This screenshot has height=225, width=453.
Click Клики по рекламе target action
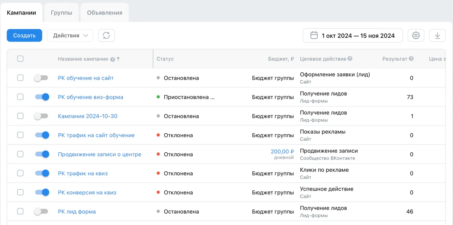tap(324, 170)
